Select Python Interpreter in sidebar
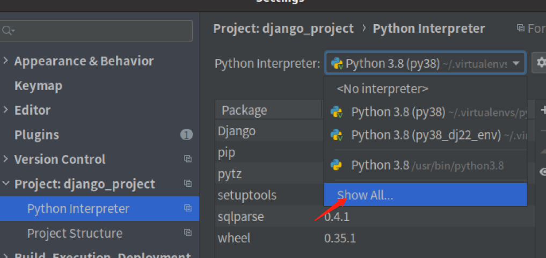Viewport: 546px width, 258px height. [99, 209]
